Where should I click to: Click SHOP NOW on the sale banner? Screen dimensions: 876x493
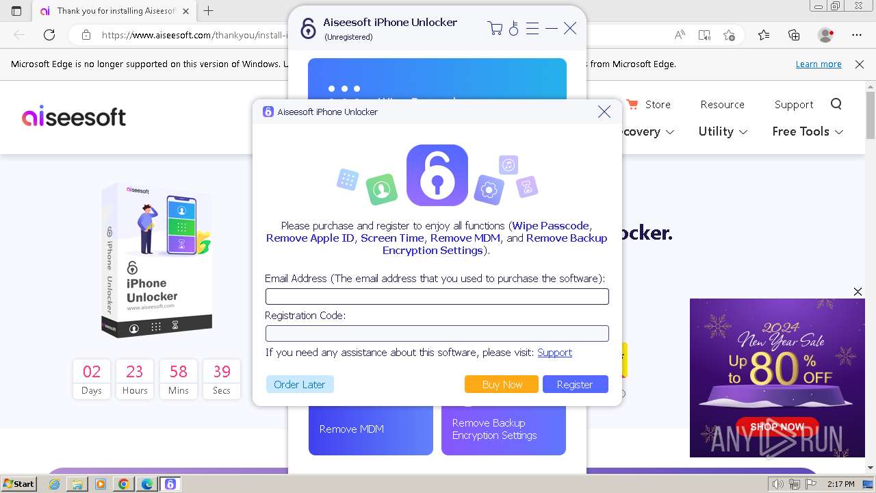click(777, 427)
